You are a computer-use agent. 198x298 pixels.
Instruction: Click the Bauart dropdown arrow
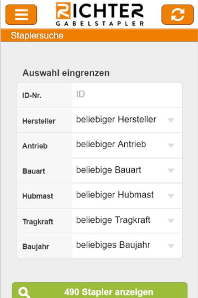[x=171, y=170]
